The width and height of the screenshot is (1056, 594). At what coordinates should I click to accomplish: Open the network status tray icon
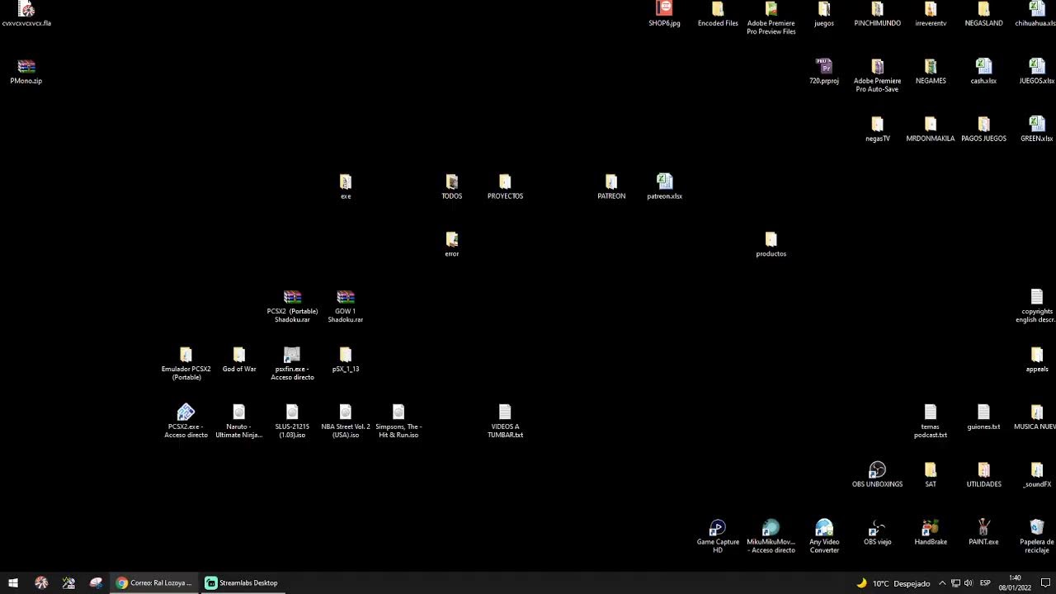pos(955,583)
